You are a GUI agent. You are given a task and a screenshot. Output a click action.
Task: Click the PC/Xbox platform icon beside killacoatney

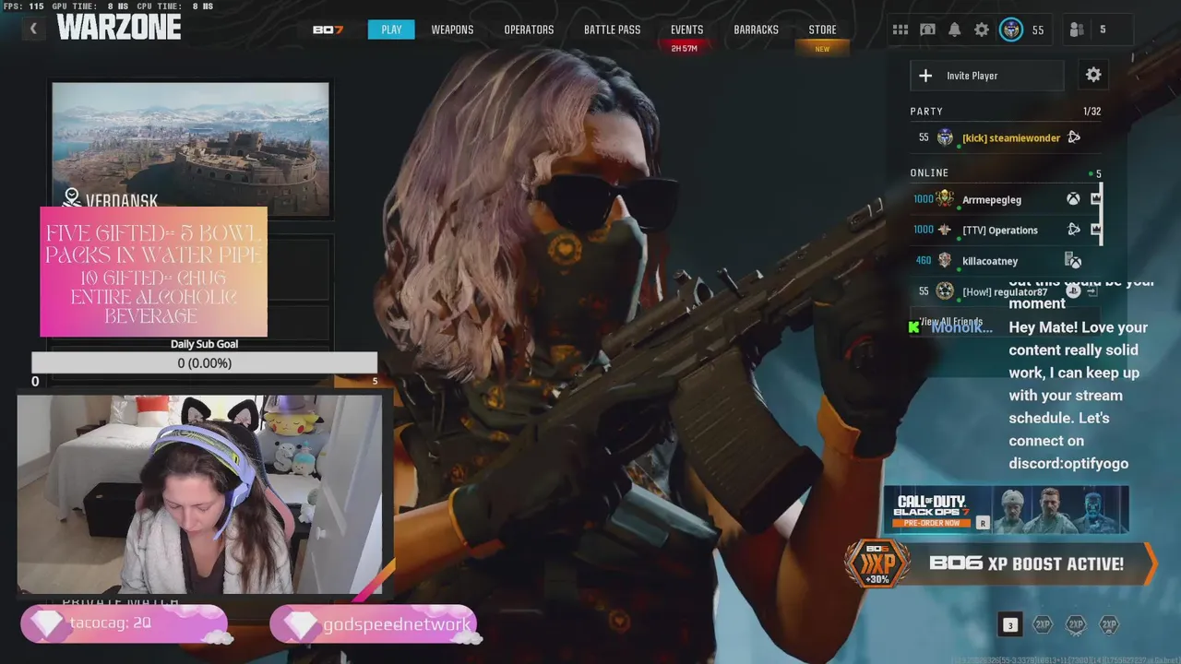tap(1073, 261)
